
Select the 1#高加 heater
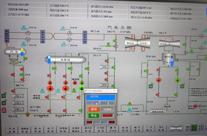tap(18, 96)
